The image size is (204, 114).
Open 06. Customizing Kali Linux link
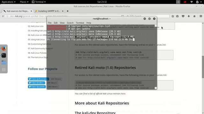point(39,44)
